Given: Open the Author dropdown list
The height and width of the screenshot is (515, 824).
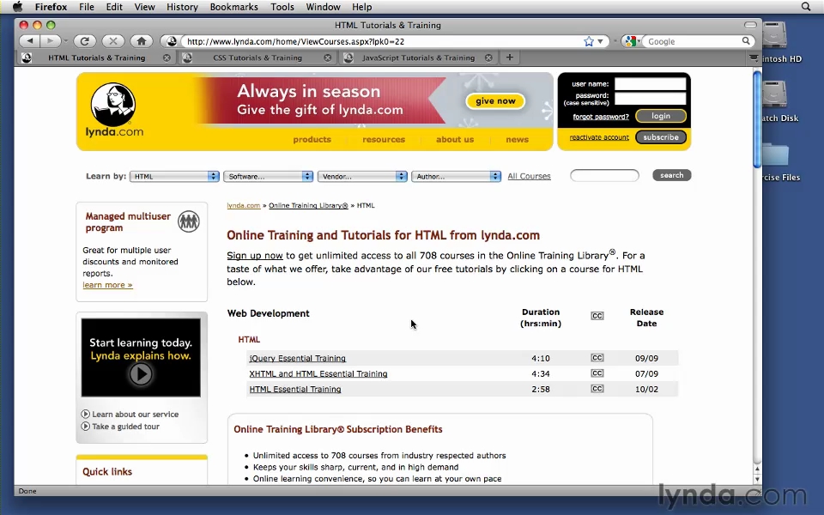Looking at the screenshot, I should coord(457,176).
